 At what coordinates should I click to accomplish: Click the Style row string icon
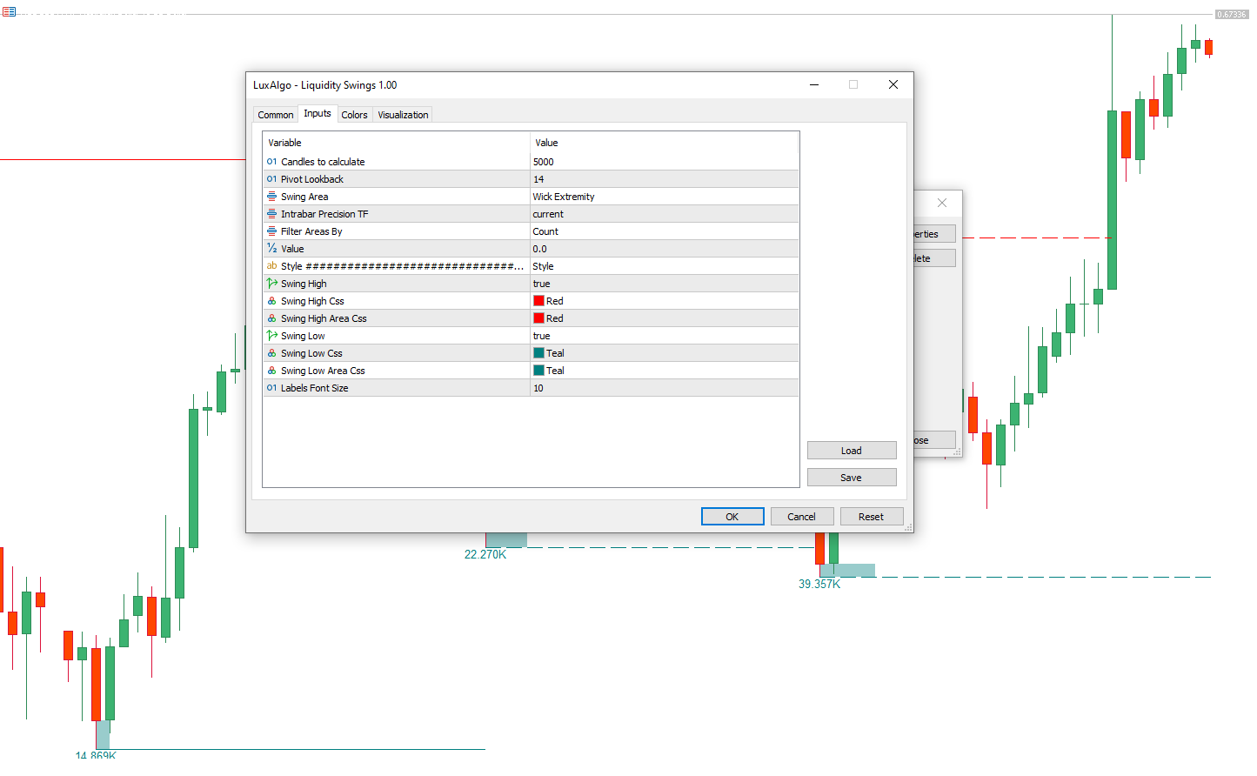[271, 266]
